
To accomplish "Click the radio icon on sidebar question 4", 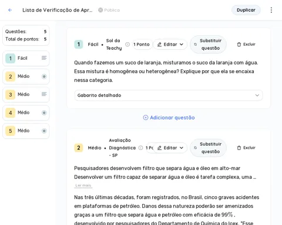I will click(44, 112).
